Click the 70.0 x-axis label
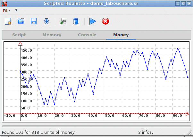 [144, 116]
